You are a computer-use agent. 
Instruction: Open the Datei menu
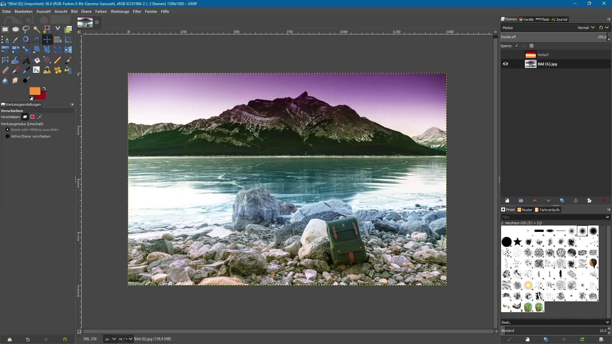click(x=6, y=11)
